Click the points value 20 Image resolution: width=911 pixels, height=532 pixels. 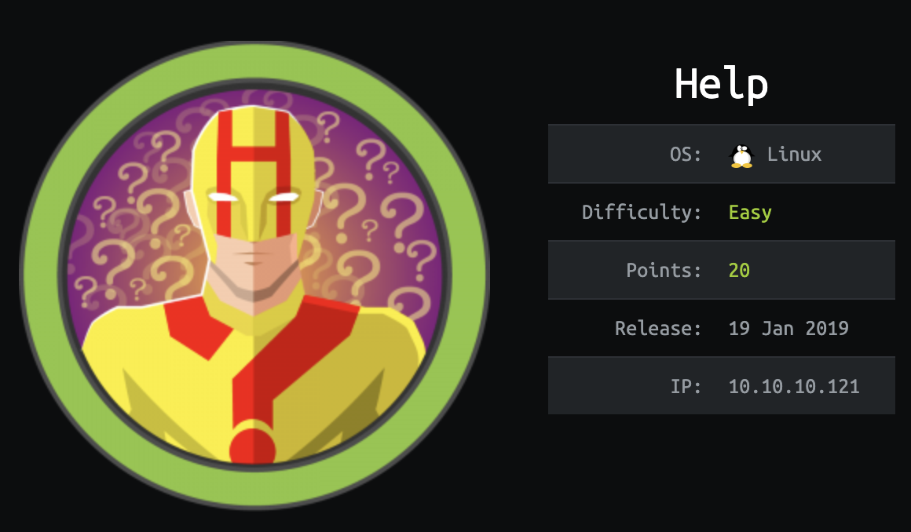[739, 270]
